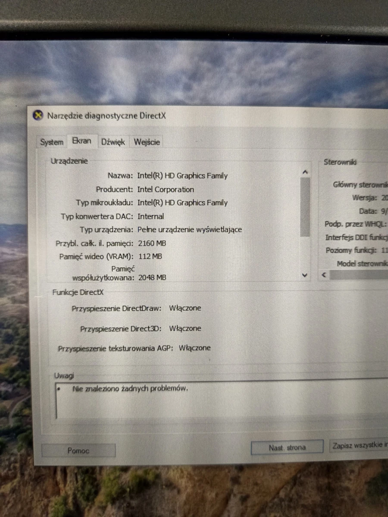Click 'Podp. przez WHQL' label
Viewport: 388px width, 517px height.
356,224
